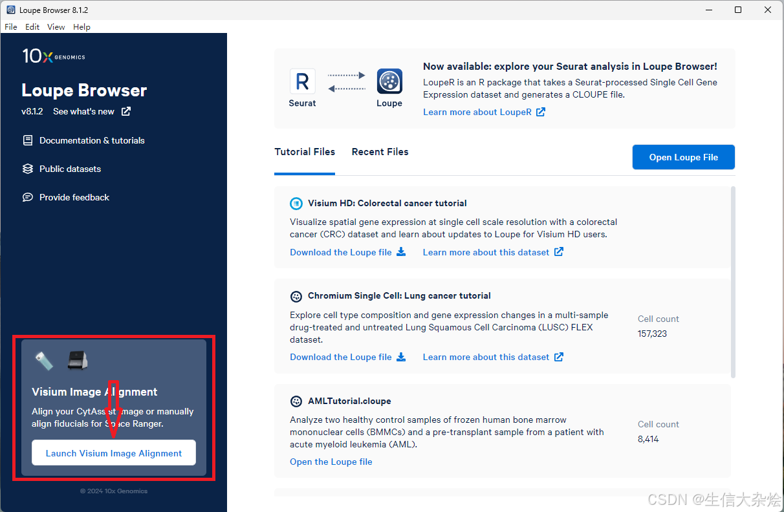This screenshot has width=784, height=512.
Task: Click the CytAssist instrument icon
Action: [78, 361]
